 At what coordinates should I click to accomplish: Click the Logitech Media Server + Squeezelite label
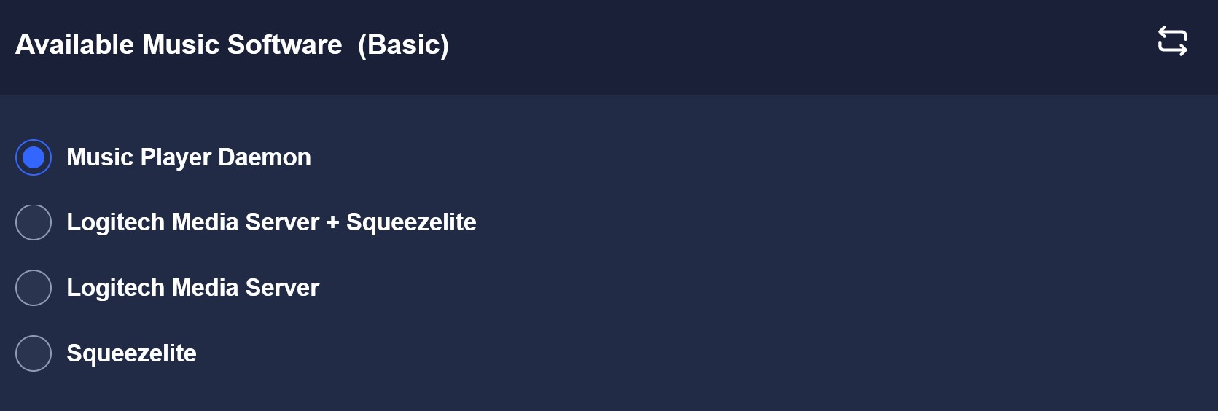coord(271,222)
